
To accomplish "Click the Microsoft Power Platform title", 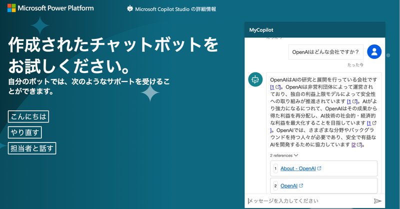I will (x=55, y=8).
